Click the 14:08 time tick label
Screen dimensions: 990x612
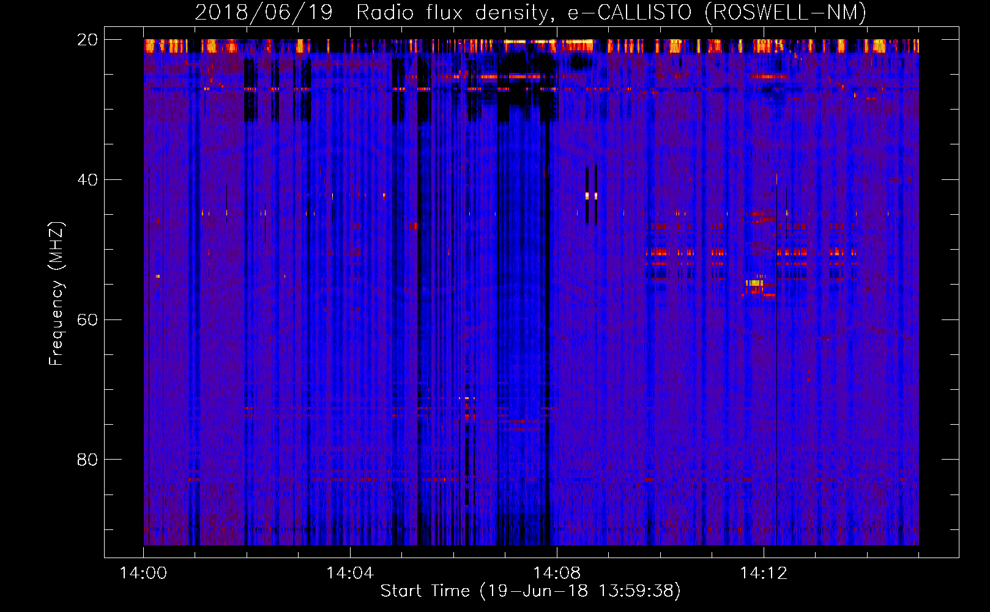[x=557, y=573]
